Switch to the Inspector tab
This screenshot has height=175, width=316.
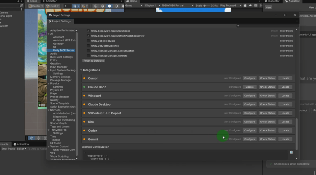272,1
